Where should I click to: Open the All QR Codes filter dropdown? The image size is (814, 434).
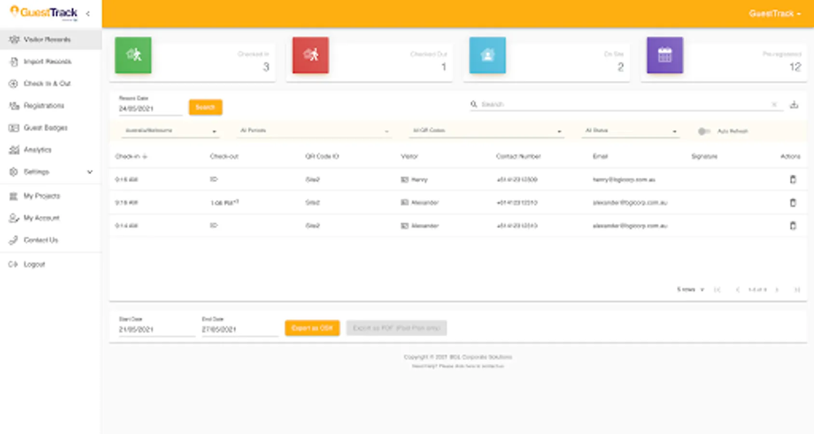[487, 131]
